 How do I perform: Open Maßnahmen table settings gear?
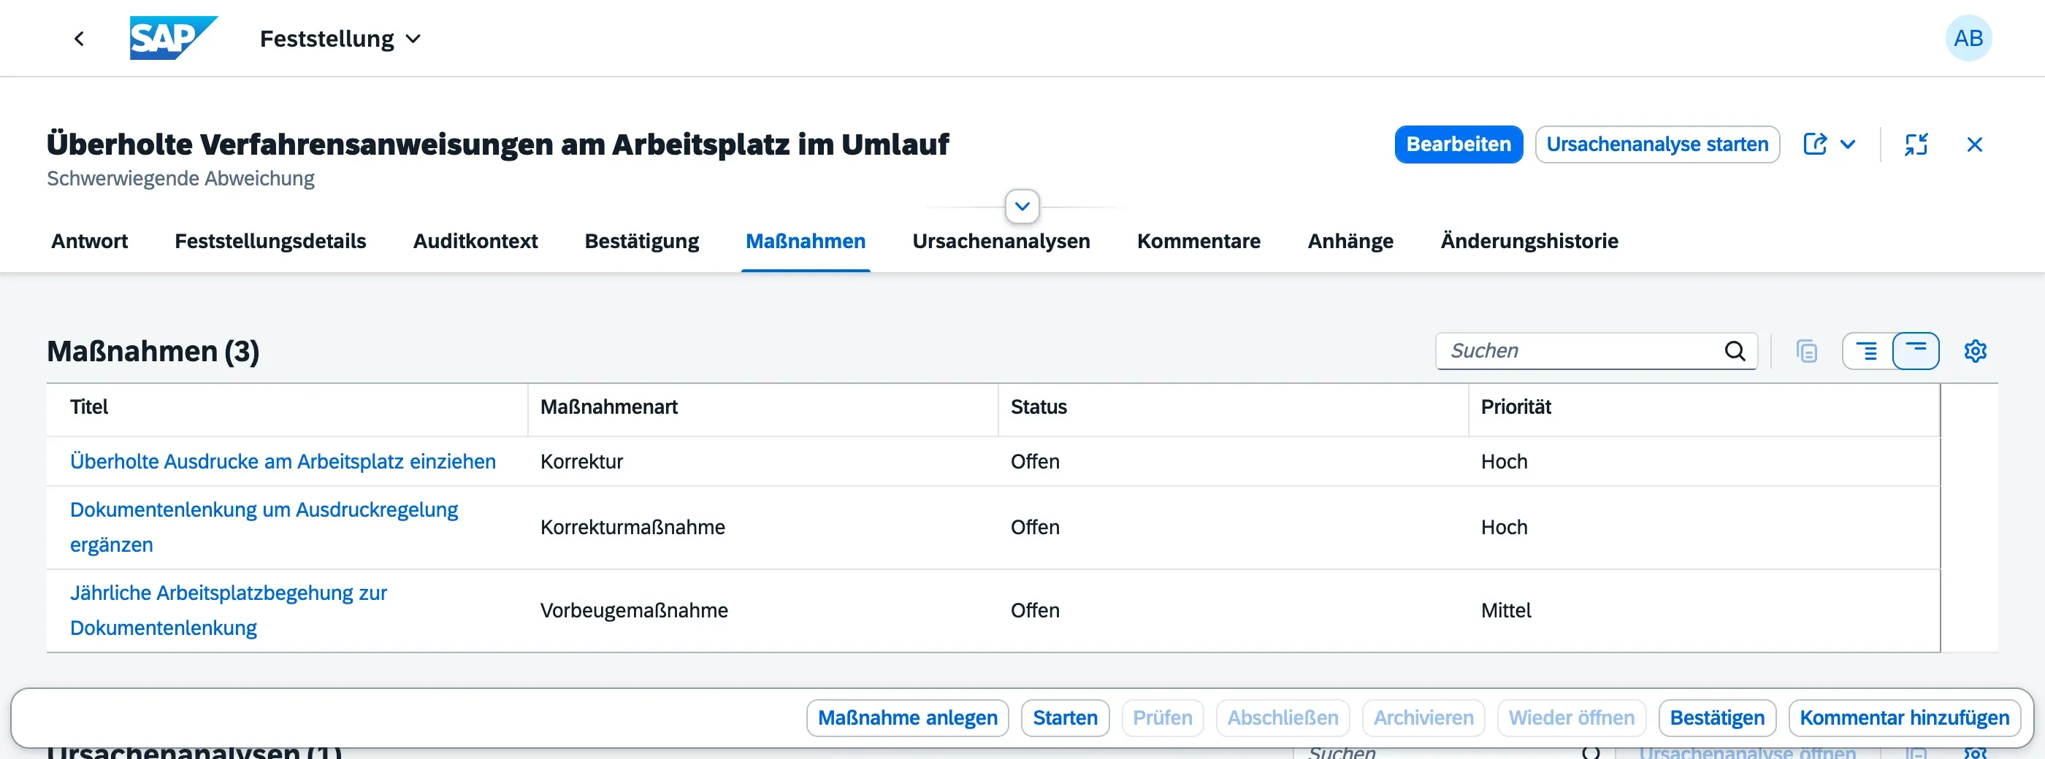click(x=1974, y=350)
